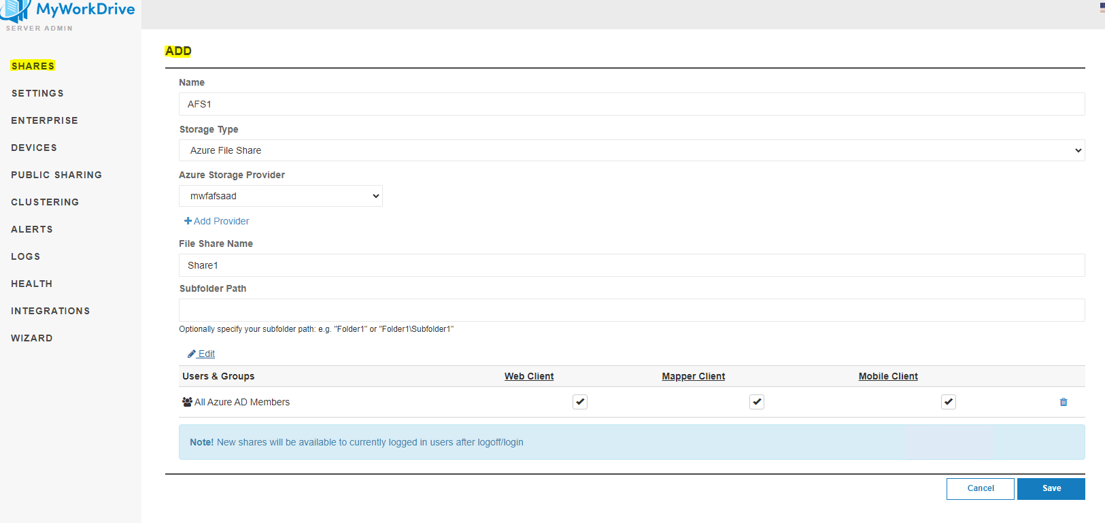Click the pencil Edit icon
Viewport: 1105px width, 523px height.
click(x=192, y=354)
